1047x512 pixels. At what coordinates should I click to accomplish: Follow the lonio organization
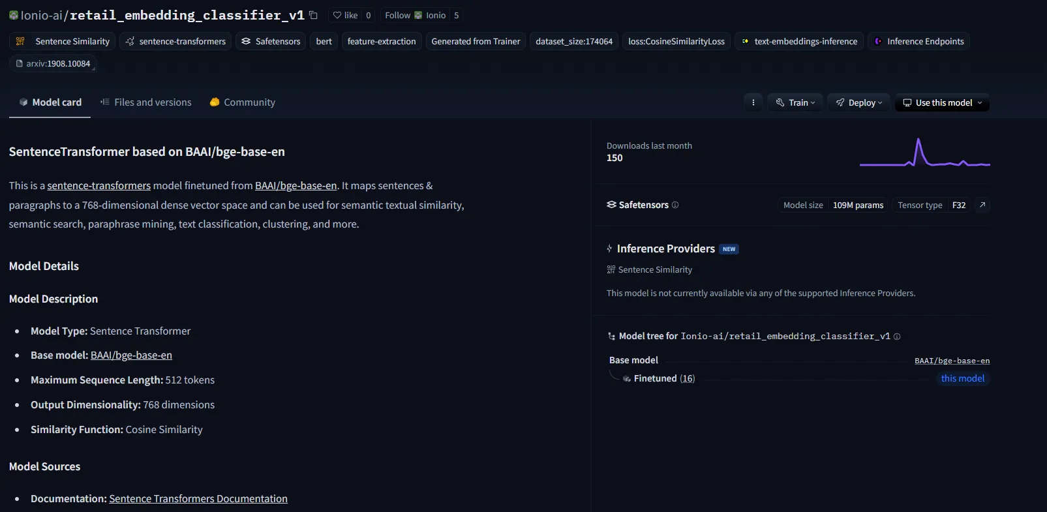click(x=415, y=15)
